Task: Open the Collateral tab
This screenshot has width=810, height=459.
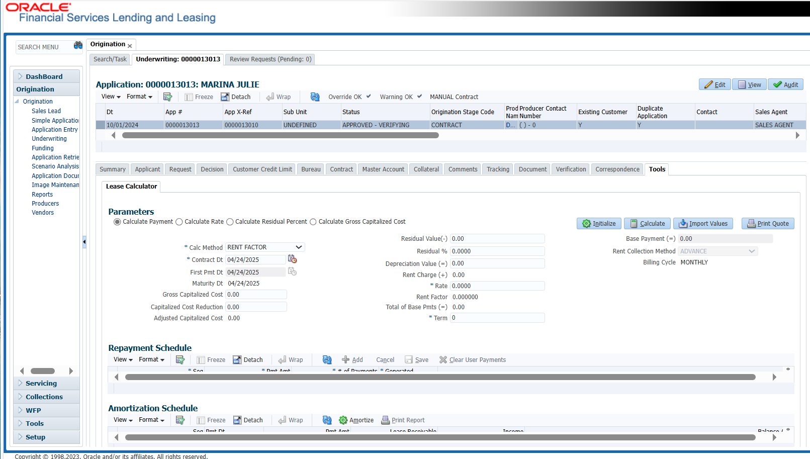Action: coord(426,169)
